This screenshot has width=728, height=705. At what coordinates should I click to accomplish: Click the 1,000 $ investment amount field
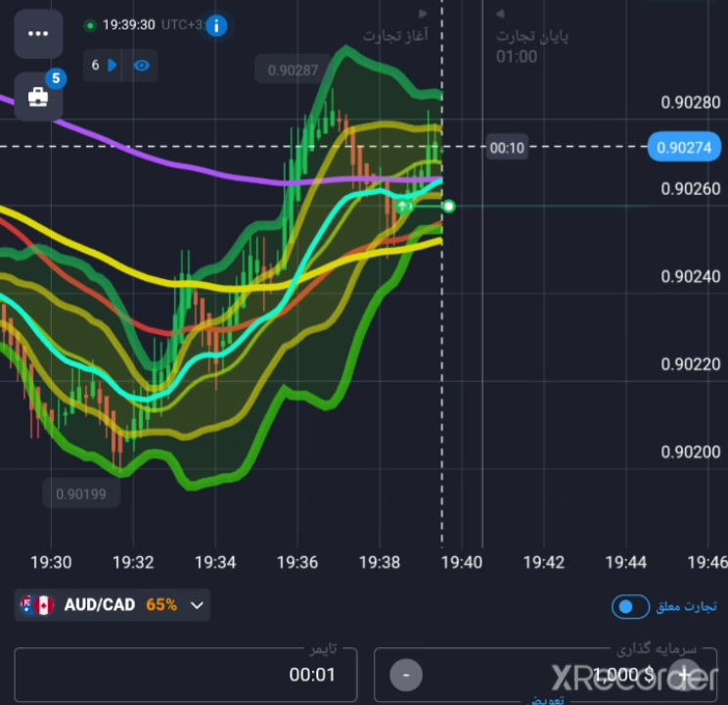pos(546,675)
